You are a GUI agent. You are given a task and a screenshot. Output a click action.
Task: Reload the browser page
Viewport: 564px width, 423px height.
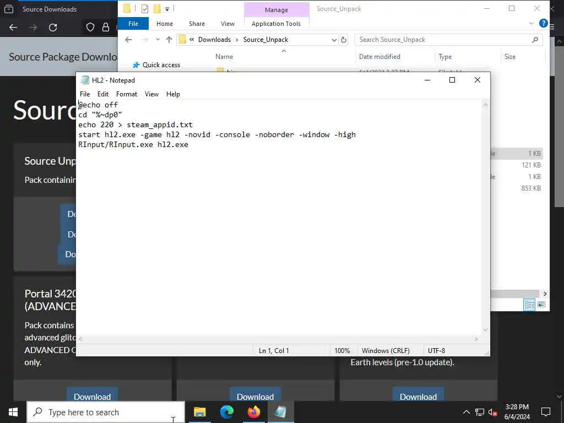point(53,28)
